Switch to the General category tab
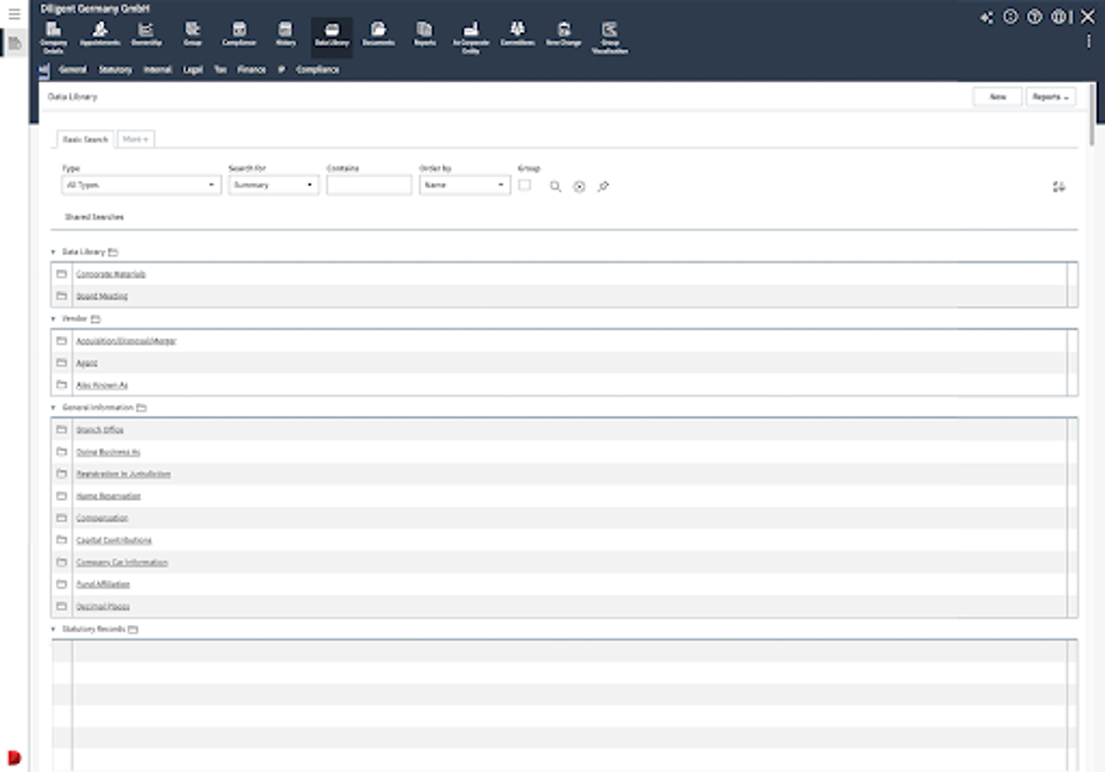 click(73, 70)
